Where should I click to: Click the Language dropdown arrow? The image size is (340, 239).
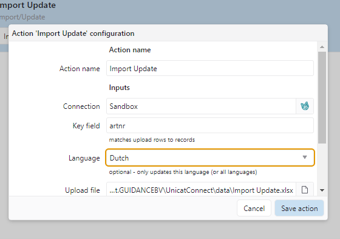pyautogui.click(x=305, y=158)
